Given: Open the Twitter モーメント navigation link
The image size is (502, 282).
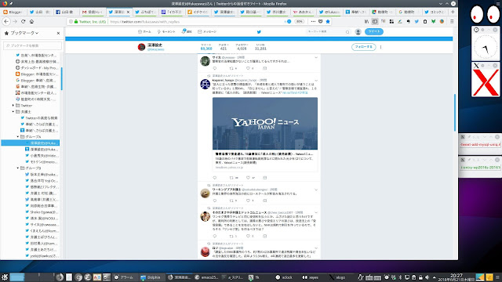Looking at the screenshot, I should click(x=166, y=31).
